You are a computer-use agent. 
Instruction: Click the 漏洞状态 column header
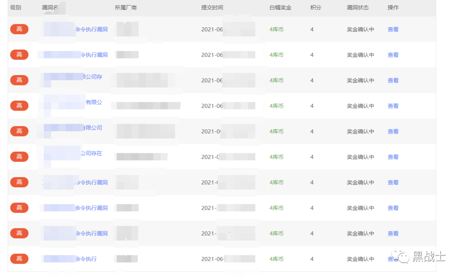[358, 8]
